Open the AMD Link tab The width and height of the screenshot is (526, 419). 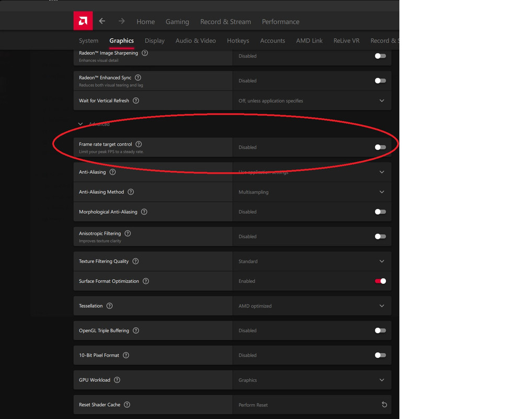(310, 41)
